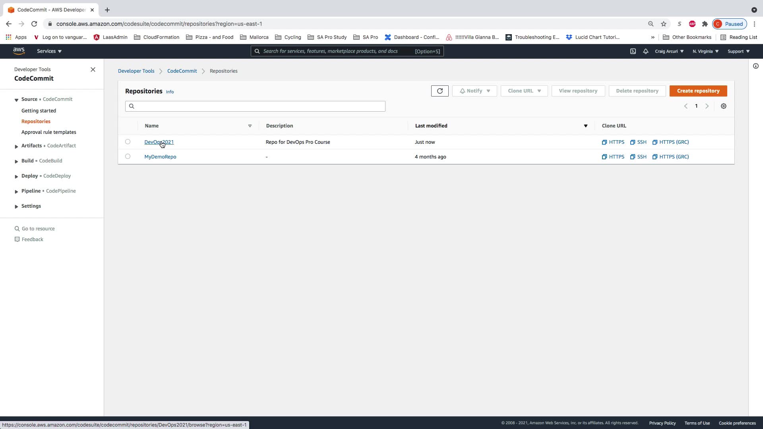
Task: Open AWS CloudShell icon in header
Action: (x=633, y=51)
